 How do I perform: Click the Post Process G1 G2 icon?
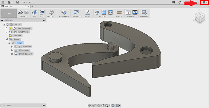point(104,12)
